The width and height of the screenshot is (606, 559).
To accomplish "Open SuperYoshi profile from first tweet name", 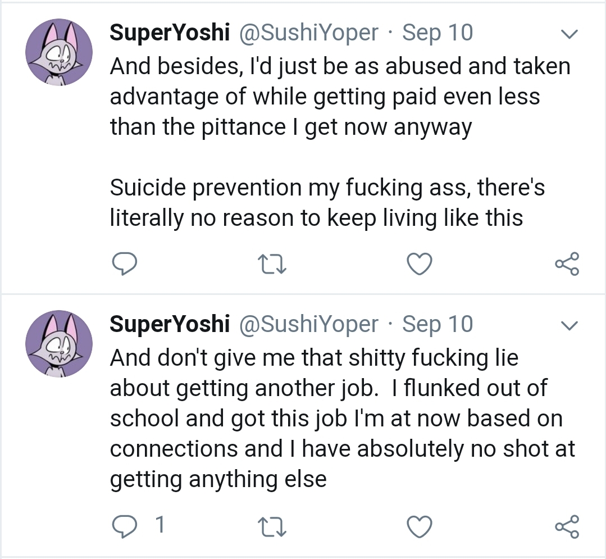I will 170,33.
